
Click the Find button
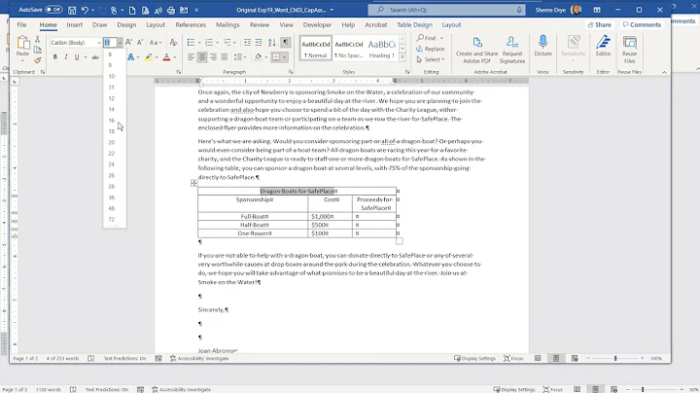click(x=427, y=38)
